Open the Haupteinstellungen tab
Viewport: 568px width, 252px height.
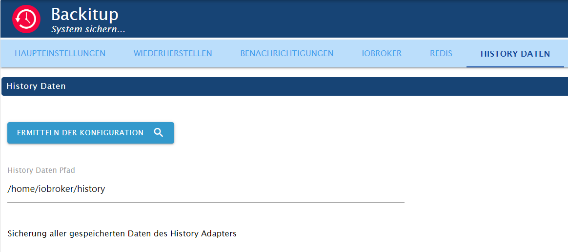60,54
